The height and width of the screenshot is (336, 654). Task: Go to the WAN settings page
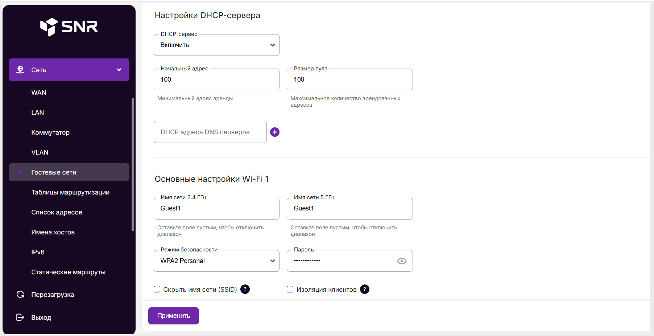(x=39, y=93)
